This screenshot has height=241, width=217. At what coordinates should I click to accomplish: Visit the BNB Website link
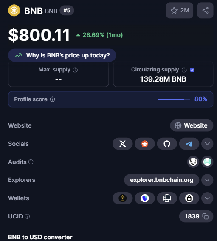pyautogui.click(x=192, y=125)
